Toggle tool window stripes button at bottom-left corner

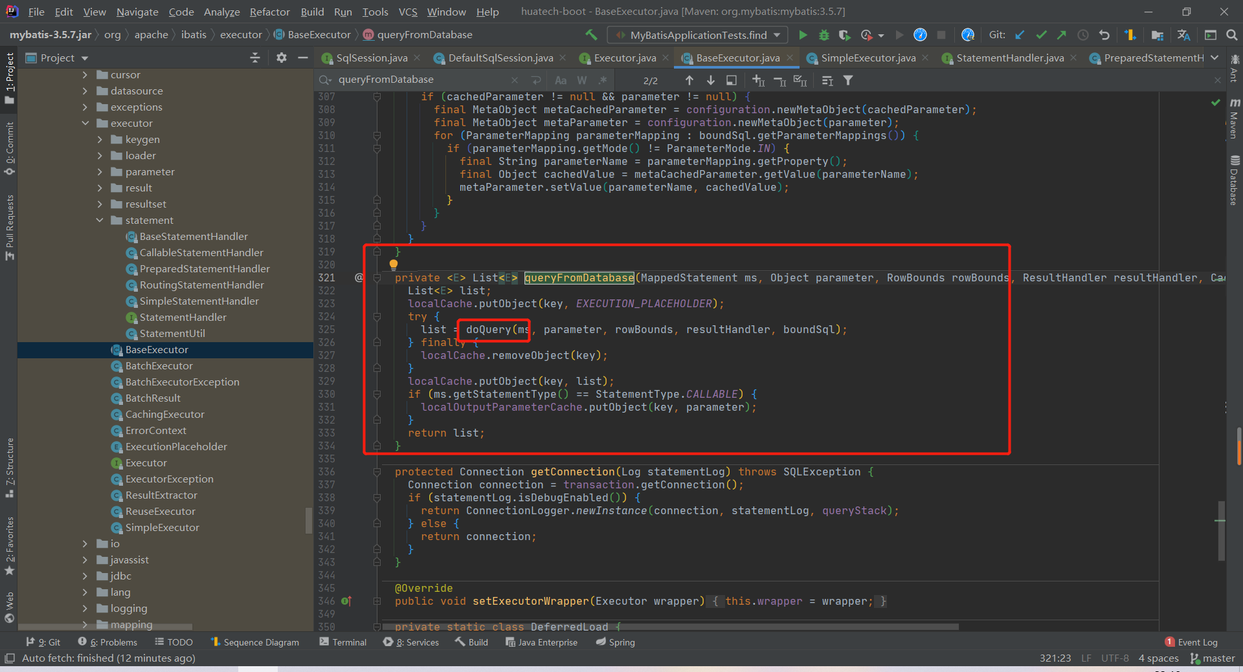click(9, 658)
